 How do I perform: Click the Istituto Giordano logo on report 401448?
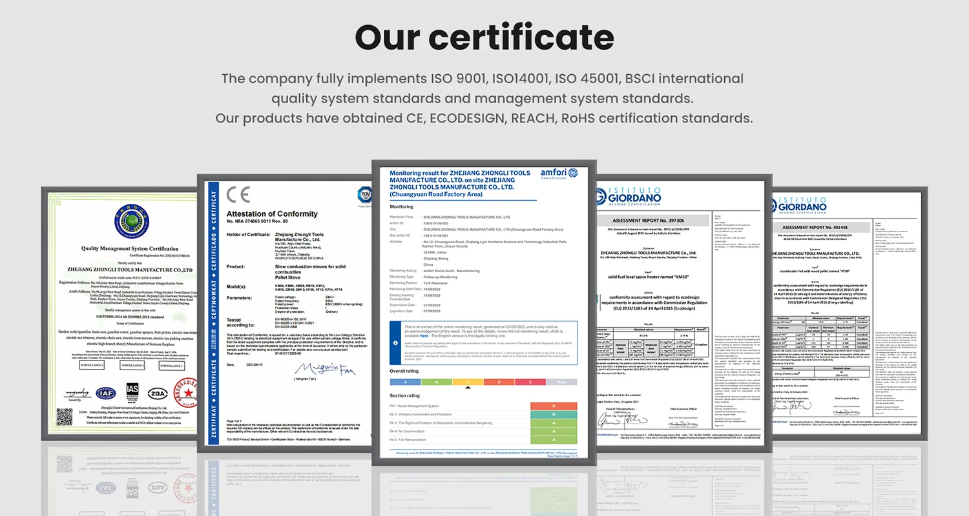click(x=798, y=206)
